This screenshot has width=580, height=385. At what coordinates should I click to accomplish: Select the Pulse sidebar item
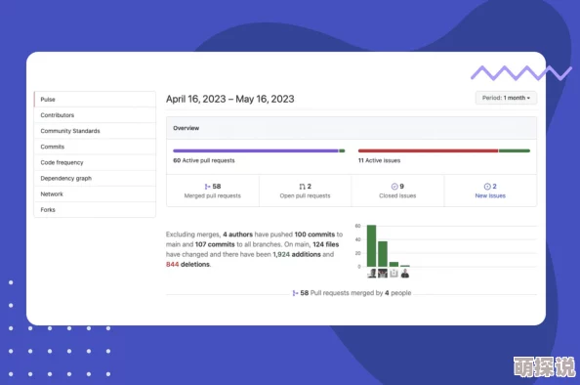point(95,100)
